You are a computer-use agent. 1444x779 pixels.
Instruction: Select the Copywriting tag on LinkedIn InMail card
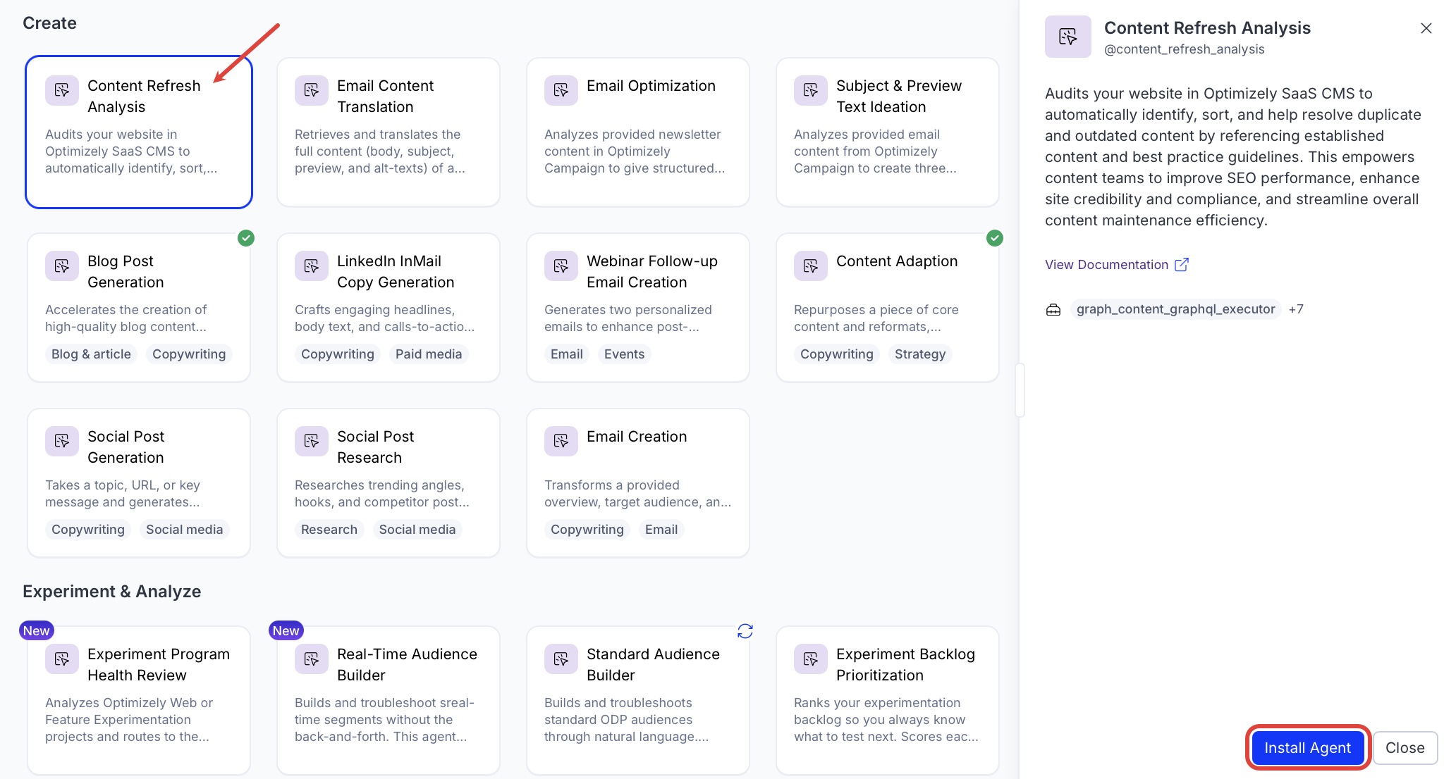coord(338,354)
